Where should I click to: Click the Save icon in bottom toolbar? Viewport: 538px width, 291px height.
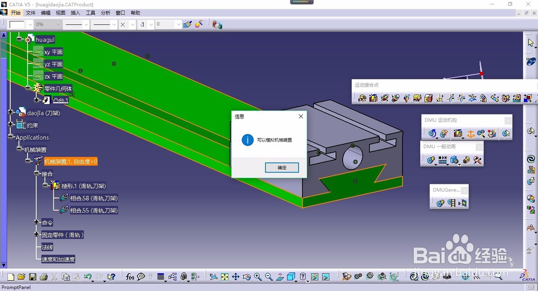33,276
